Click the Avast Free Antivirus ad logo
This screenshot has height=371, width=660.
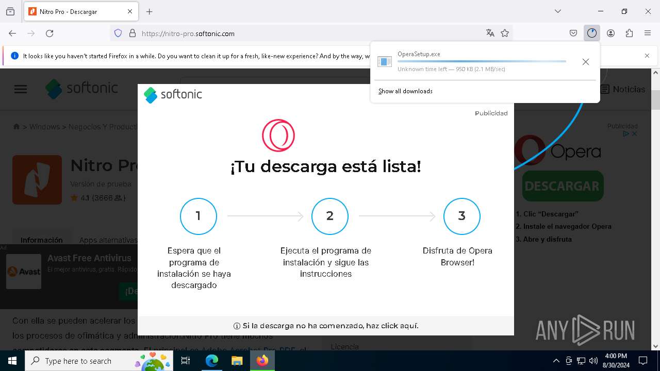click(x=24, y=272)
